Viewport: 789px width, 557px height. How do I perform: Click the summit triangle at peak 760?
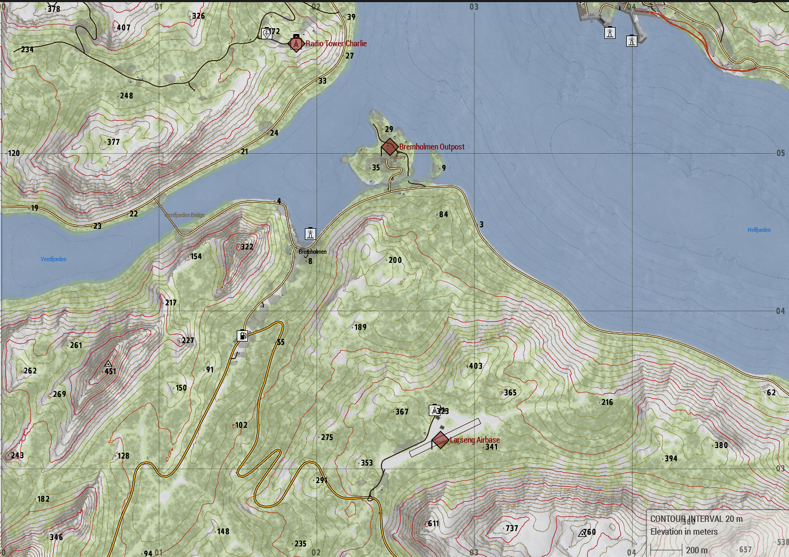[x=582, y=533]
